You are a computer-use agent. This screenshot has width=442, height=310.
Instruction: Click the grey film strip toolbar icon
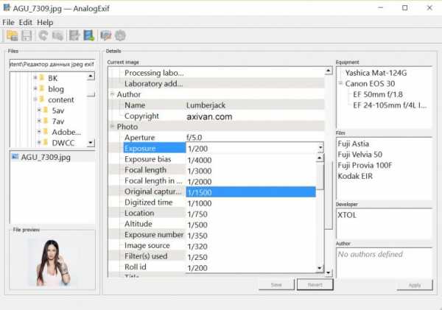74,35
